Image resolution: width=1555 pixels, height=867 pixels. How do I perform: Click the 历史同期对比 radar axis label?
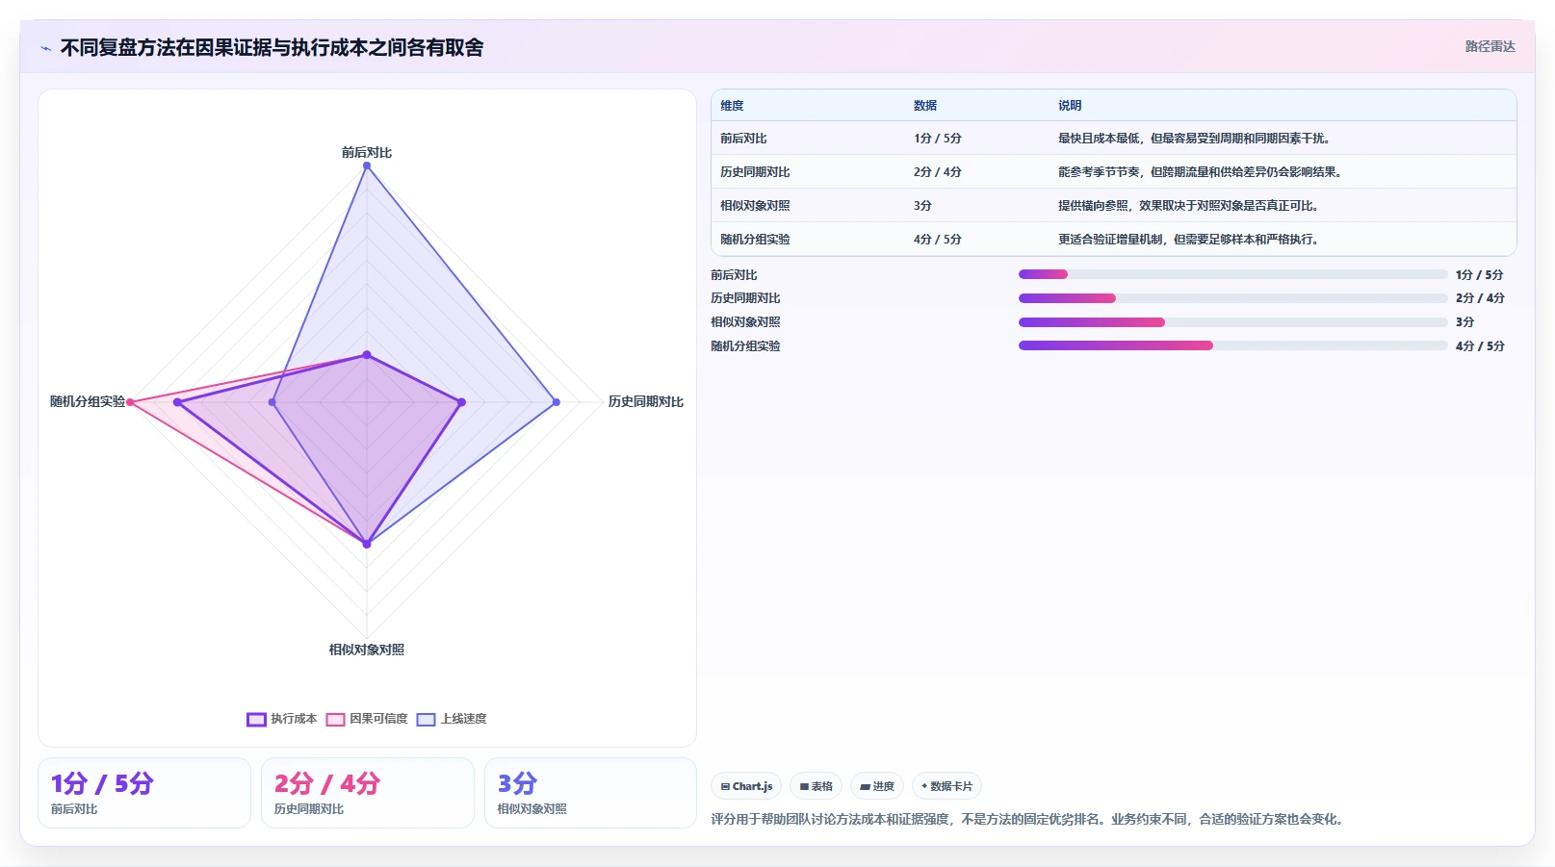(x=646, y=401)
